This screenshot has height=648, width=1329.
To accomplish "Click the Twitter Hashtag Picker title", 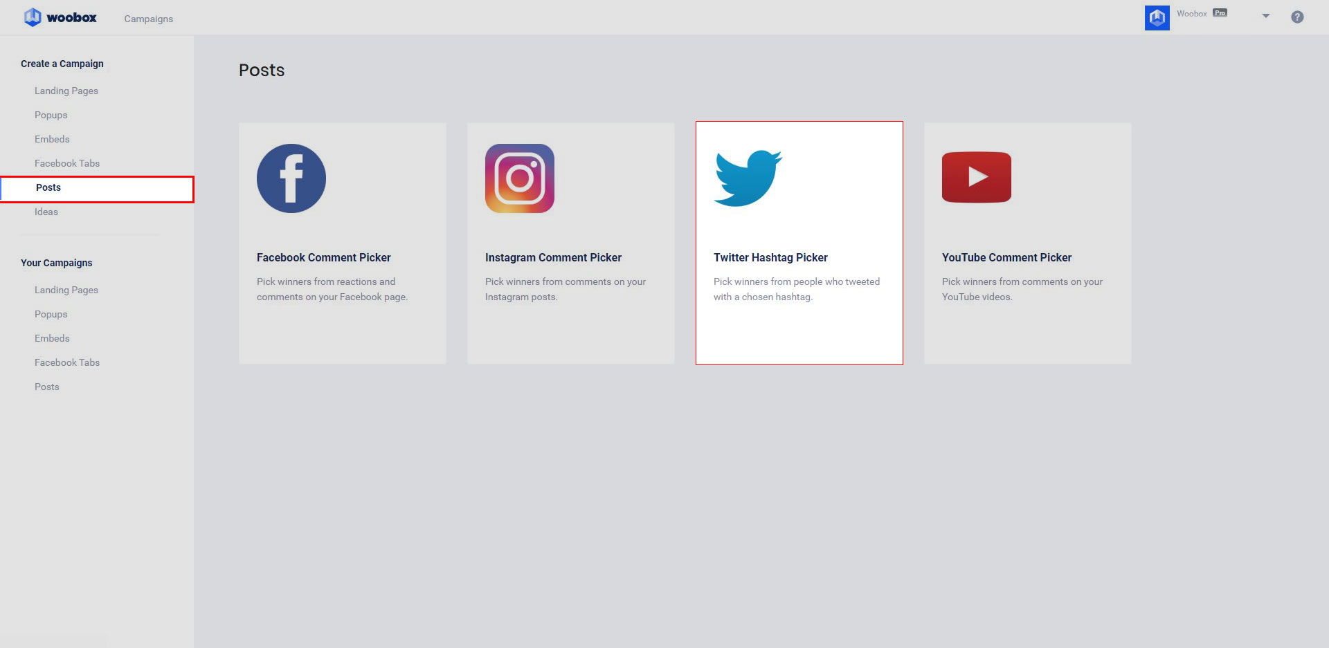I will pos(770,257).
